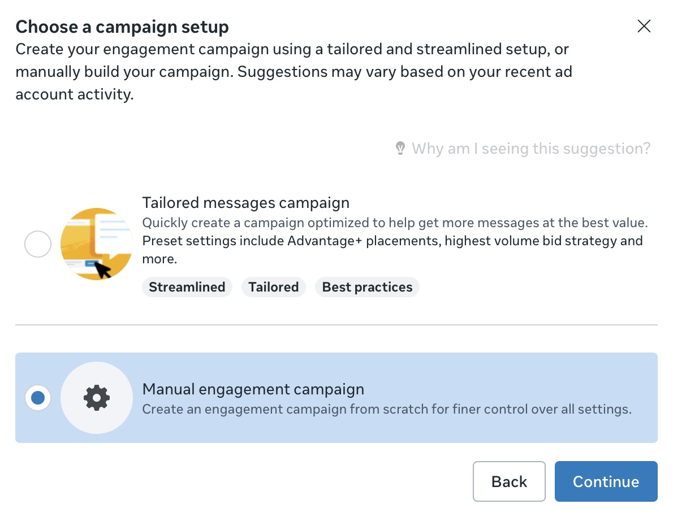The image size is (673, 517).
Task: Click the Tailored tag
Action: point(273,287)
